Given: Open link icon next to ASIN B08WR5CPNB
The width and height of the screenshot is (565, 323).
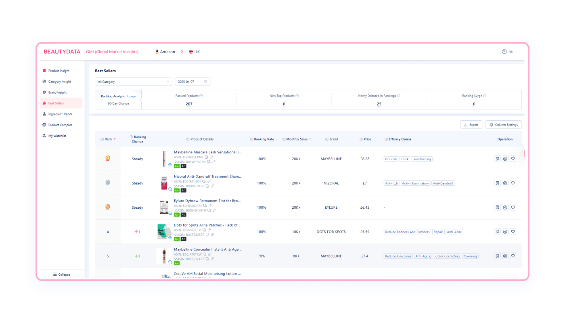Looking at the screenshot, I should click(211, 157).
